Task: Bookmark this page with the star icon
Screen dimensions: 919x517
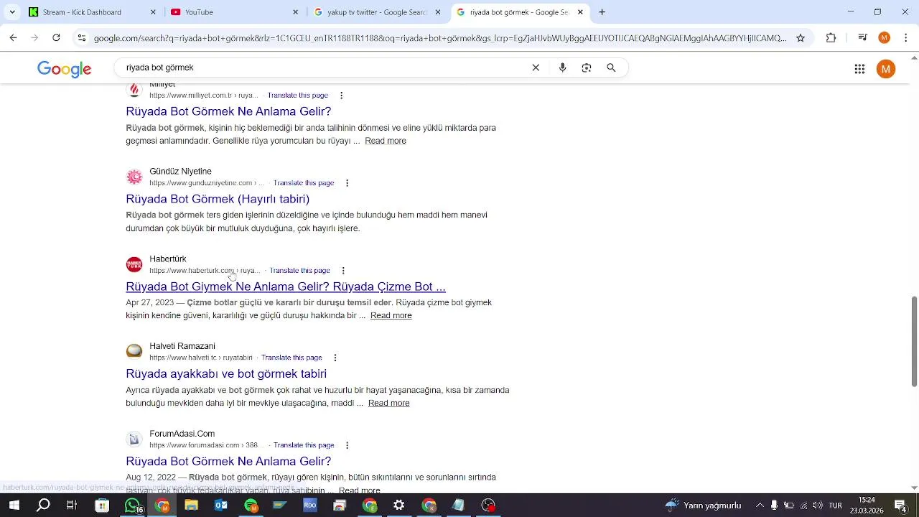Action: [801, 38]
